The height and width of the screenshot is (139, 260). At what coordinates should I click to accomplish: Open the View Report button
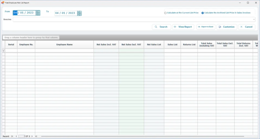click(x=183, y=27)
